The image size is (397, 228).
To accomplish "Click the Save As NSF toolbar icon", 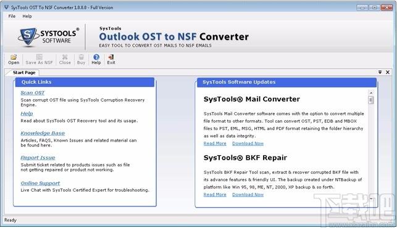I will pyautogui.click(x=40, y=60).
